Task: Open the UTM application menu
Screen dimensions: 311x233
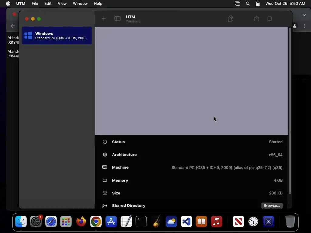Action: click(x=21, y=3)
